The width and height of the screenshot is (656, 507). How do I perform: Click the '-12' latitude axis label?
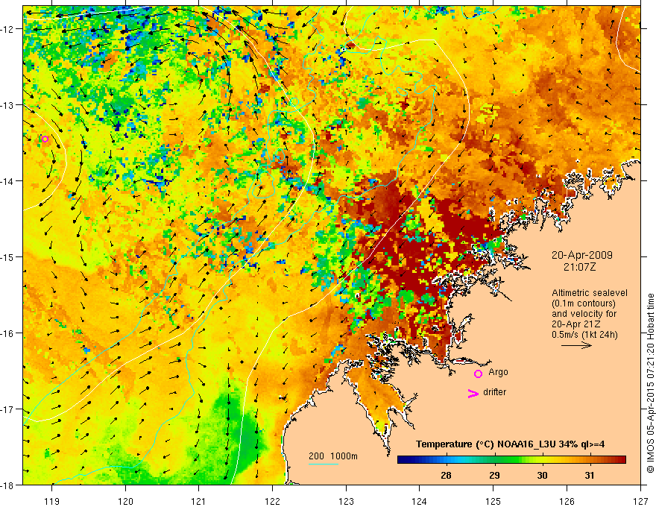7,29
